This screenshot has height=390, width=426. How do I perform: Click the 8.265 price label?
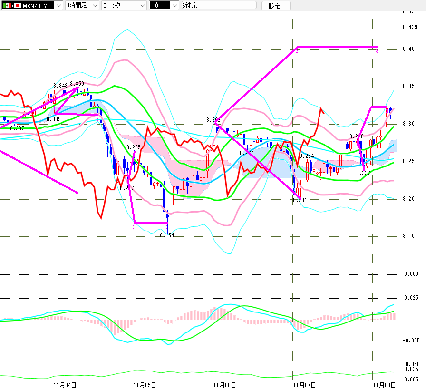pyautogui.click(x=134, y=148)
